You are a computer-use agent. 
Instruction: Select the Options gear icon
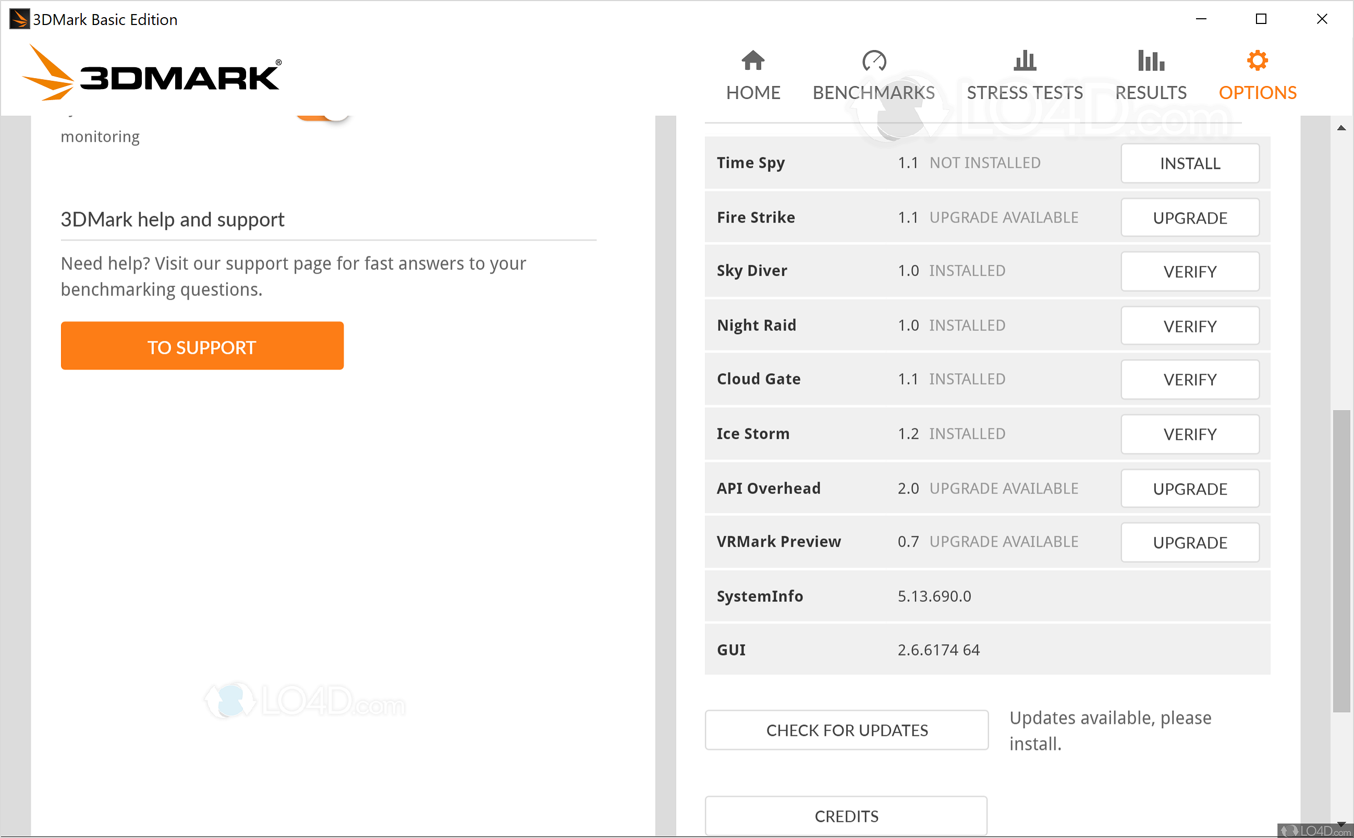[1258, 60]
